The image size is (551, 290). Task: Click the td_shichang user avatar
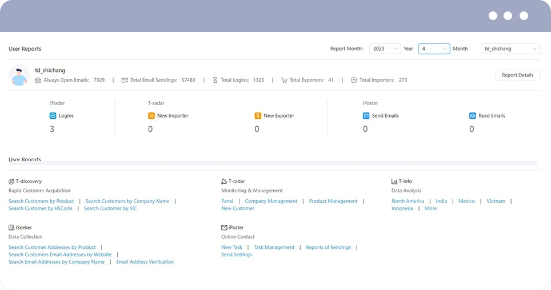click(19, 75)
